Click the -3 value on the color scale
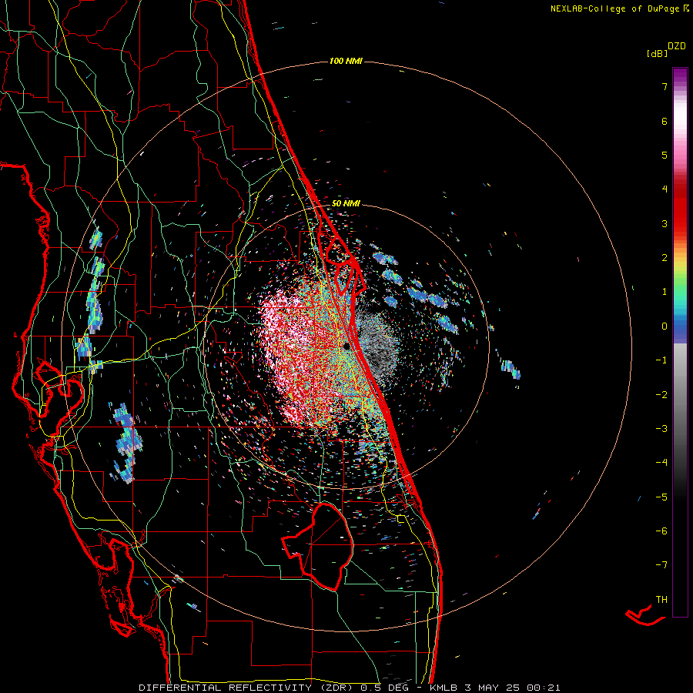The width and height of the screenshot is (693, 693). 661,429
